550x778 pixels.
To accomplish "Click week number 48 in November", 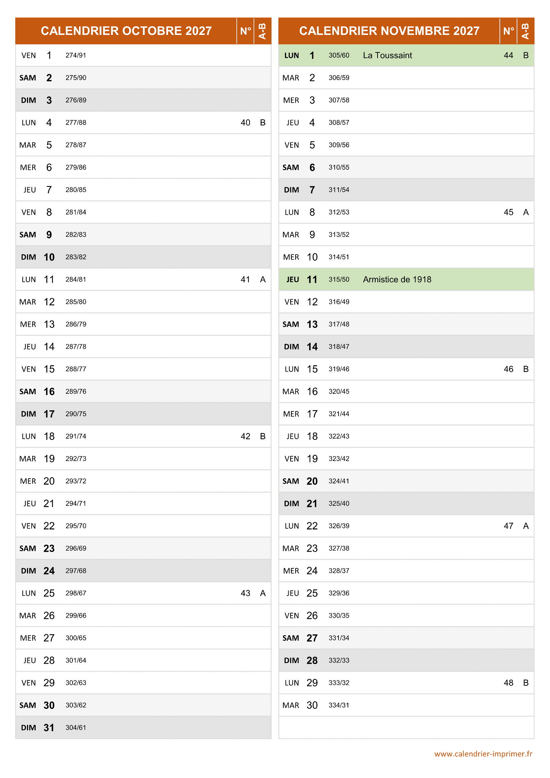I will click(x=508, y=683).
